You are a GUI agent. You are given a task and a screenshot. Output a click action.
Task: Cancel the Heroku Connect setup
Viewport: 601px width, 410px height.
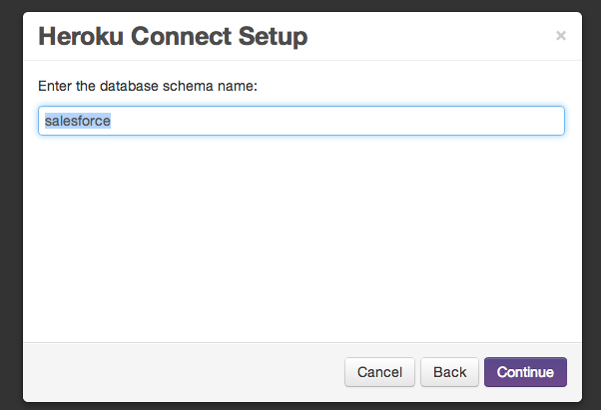[379, 372]
